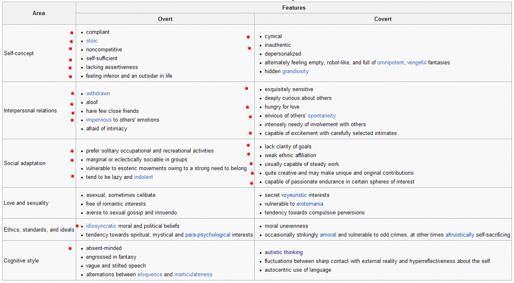Follow the 'vengeful' link
This screenshot has height=283, width=514.
coord(417,63)
